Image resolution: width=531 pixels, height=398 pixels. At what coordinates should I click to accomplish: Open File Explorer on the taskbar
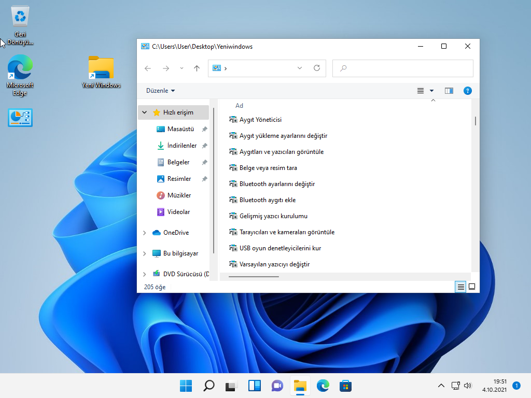pos(300,386)
